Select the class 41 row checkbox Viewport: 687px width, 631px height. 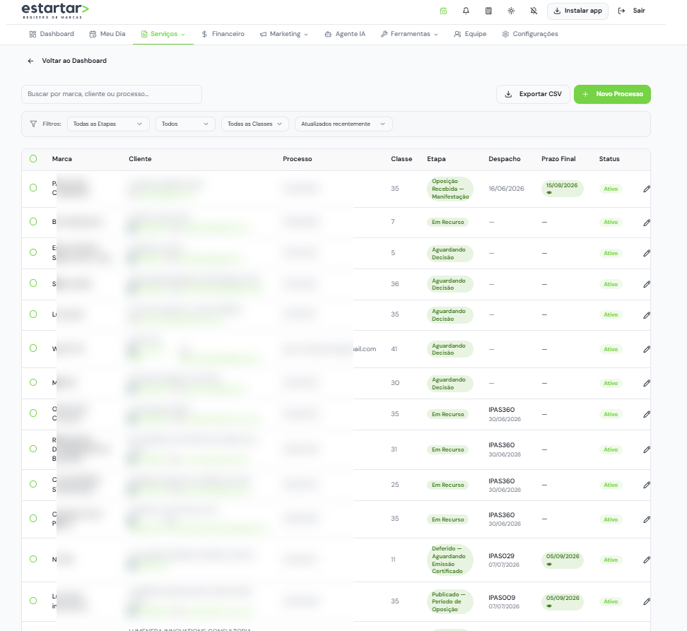[x=33, y=348]
